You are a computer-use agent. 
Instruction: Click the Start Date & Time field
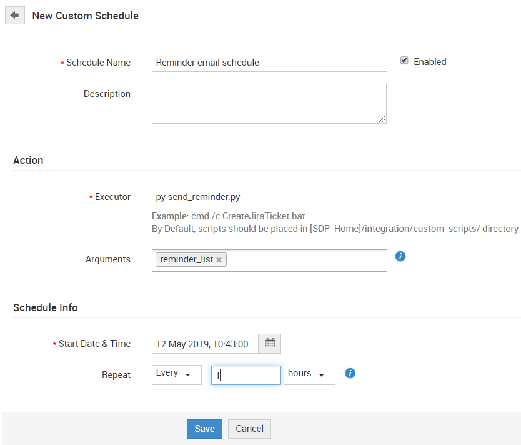205,344
